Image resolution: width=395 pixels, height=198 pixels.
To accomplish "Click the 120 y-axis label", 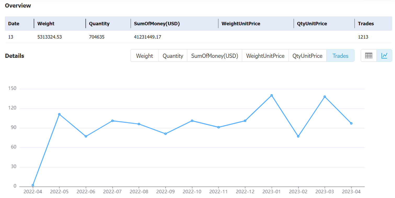I will pyautogui.click(x=12, y=108).
